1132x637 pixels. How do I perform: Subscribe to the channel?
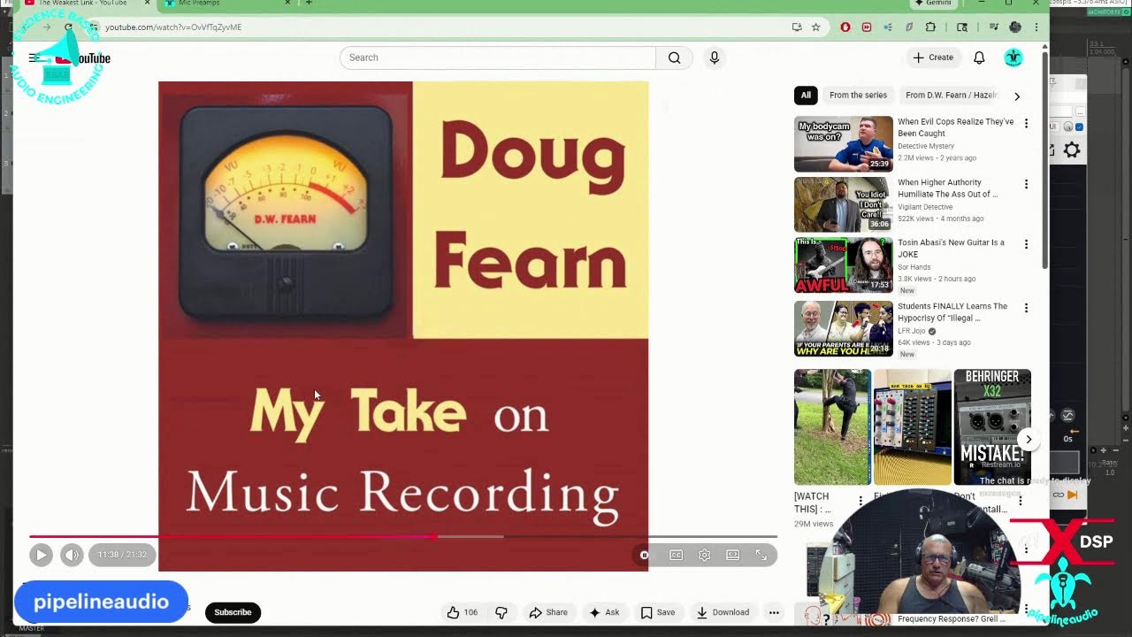[x=233, y=612]
